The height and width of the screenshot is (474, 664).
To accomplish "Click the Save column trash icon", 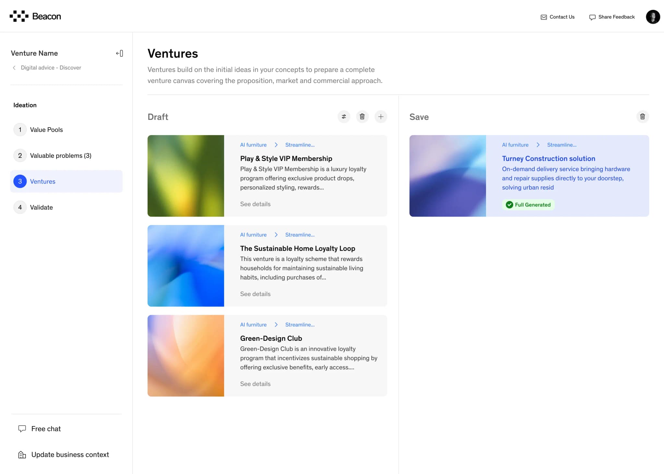I will pyautogui.click(x=642, y=116).
